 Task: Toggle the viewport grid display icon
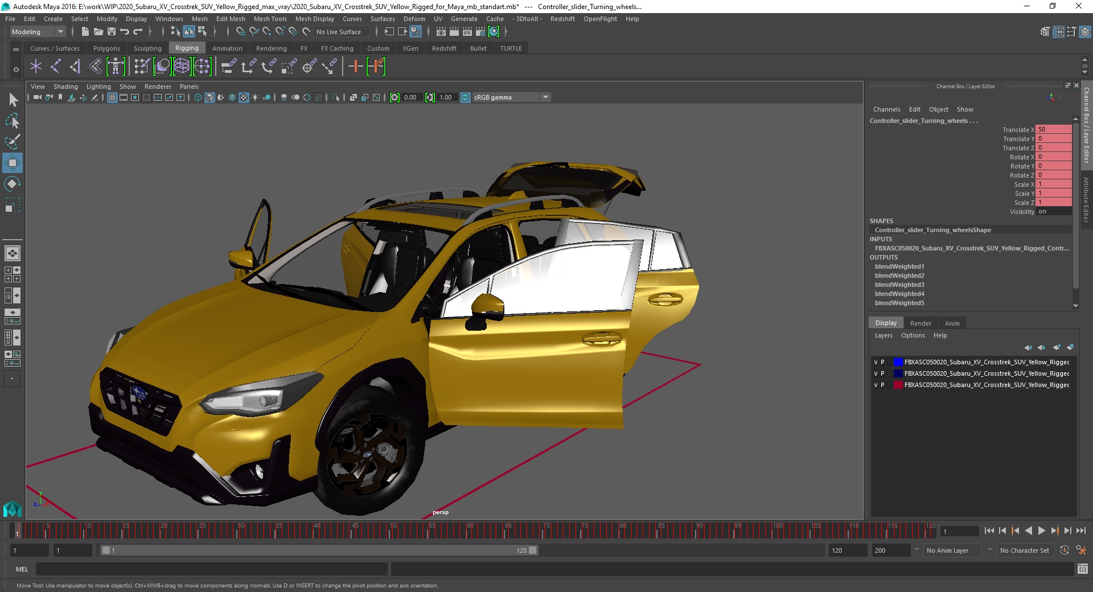coord(112,97)
